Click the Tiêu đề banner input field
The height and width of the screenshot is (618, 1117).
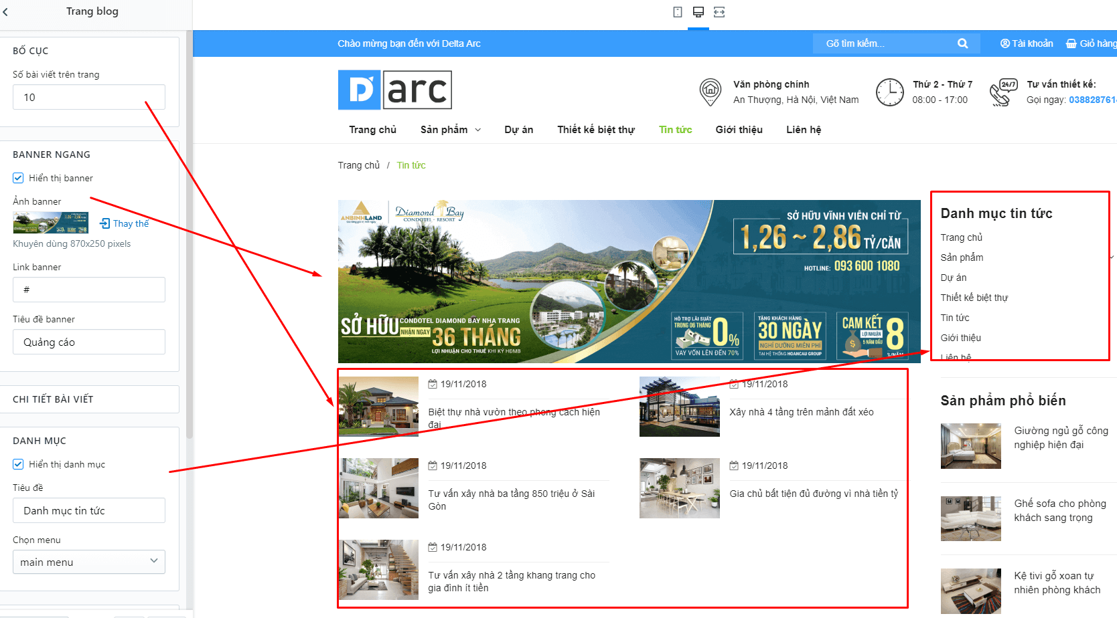point(89,342)
